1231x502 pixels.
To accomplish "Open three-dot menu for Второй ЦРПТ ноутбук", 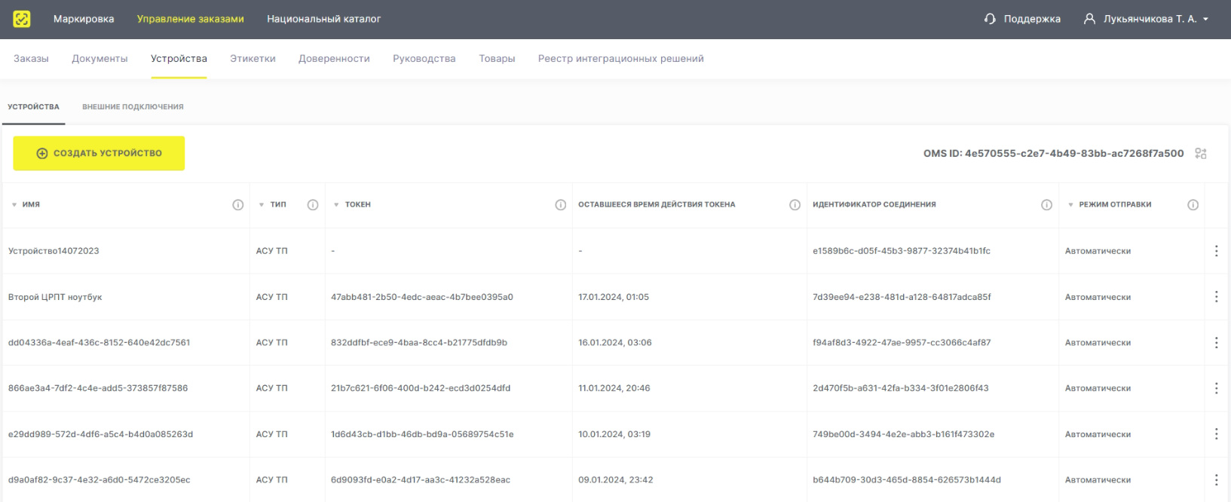I will point(1216,297).
